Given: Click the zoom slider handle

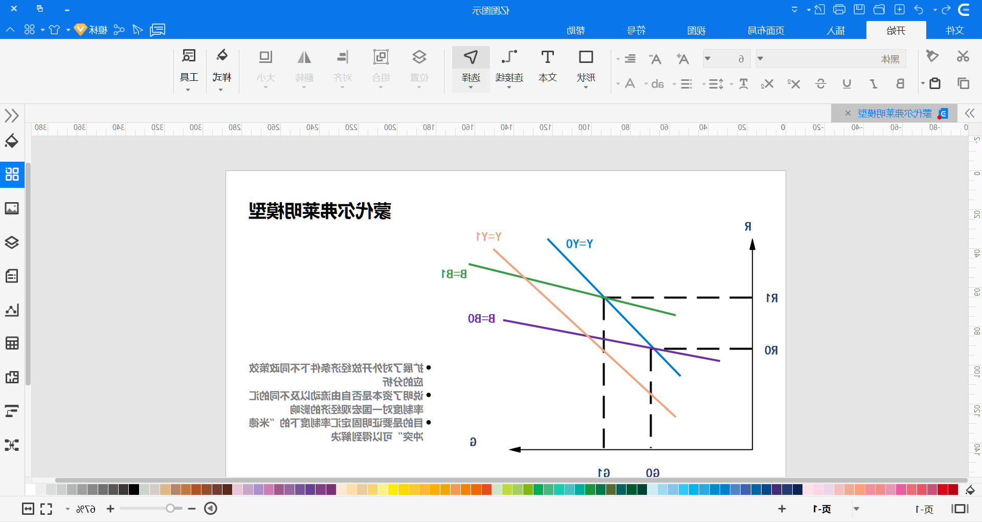Looking at the screenshot, I should (x=170, y=508).
